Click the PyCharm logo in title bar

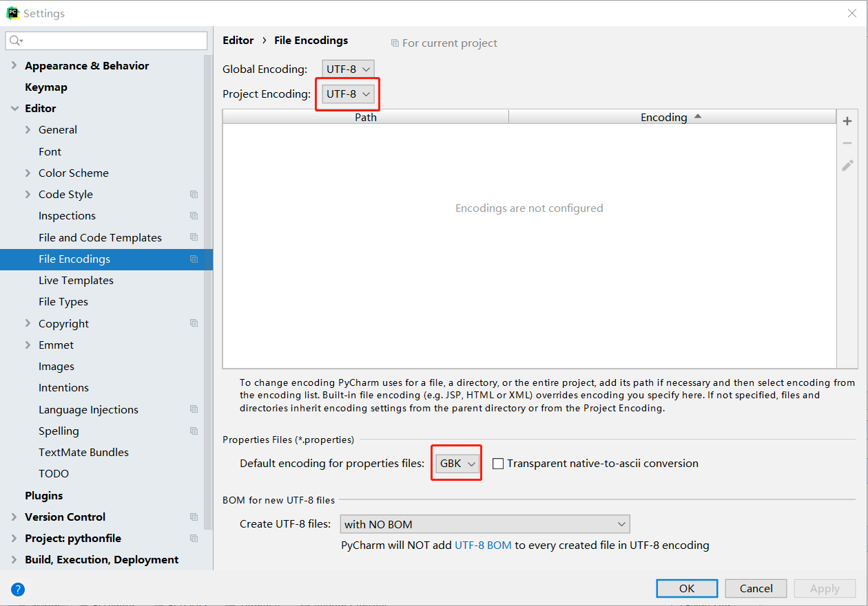coord(12,13)
